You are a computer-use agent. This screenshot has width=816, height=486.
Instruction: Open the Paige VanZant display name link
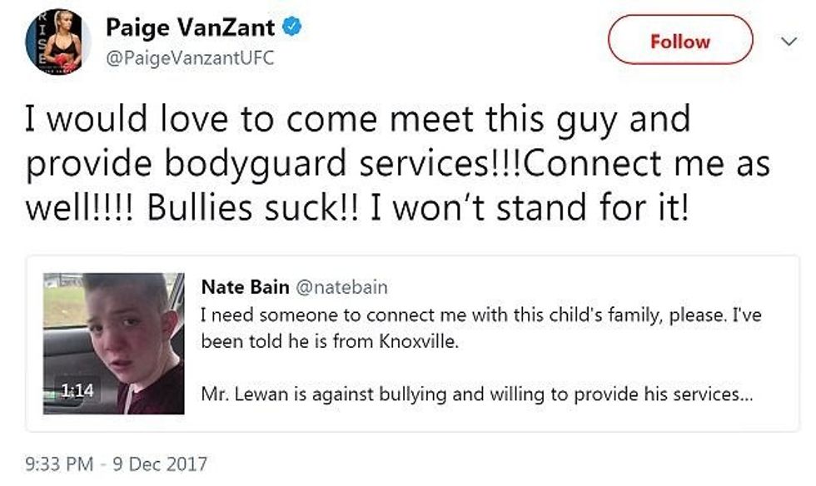tap(190, 27)
